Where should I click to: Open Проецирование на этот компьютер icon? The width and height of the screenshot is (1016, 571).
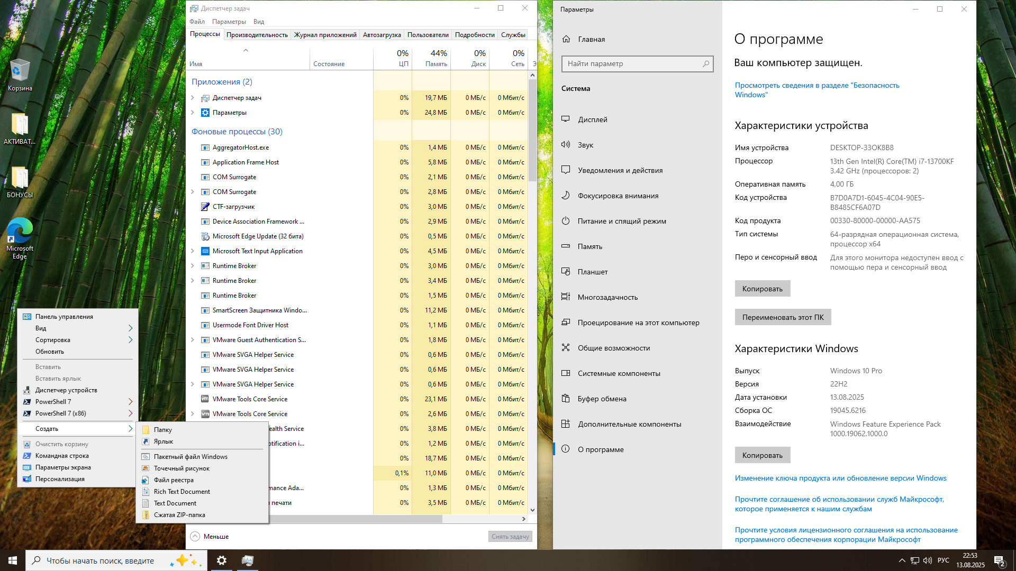tap(566, 323)
